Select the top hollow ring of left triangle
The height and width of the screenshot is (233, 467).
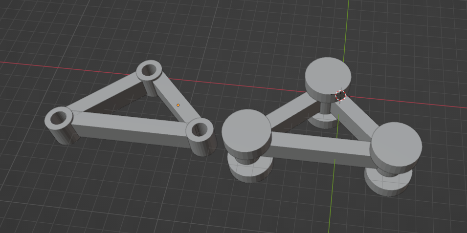pos(149,71)
